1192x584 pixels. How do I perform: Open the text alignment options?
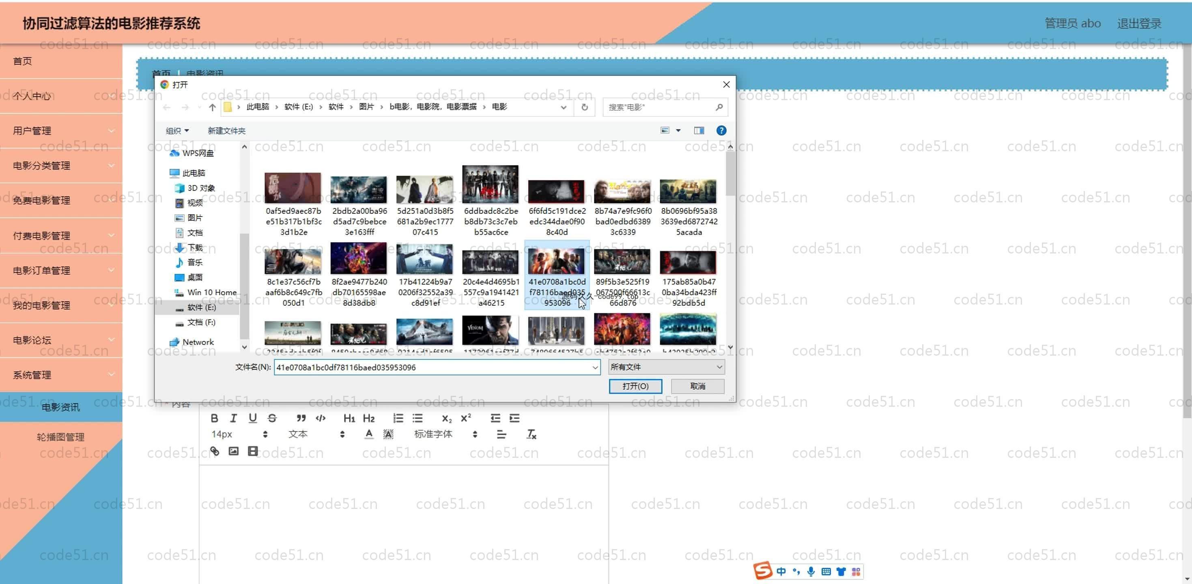point(501,434)
